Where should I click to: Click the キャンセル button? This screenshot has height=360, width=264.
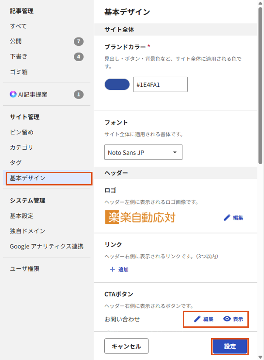point(126,346)
